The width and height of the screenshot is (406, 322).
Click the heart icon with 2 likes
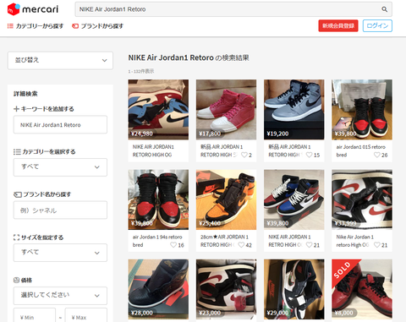(244, 155)
